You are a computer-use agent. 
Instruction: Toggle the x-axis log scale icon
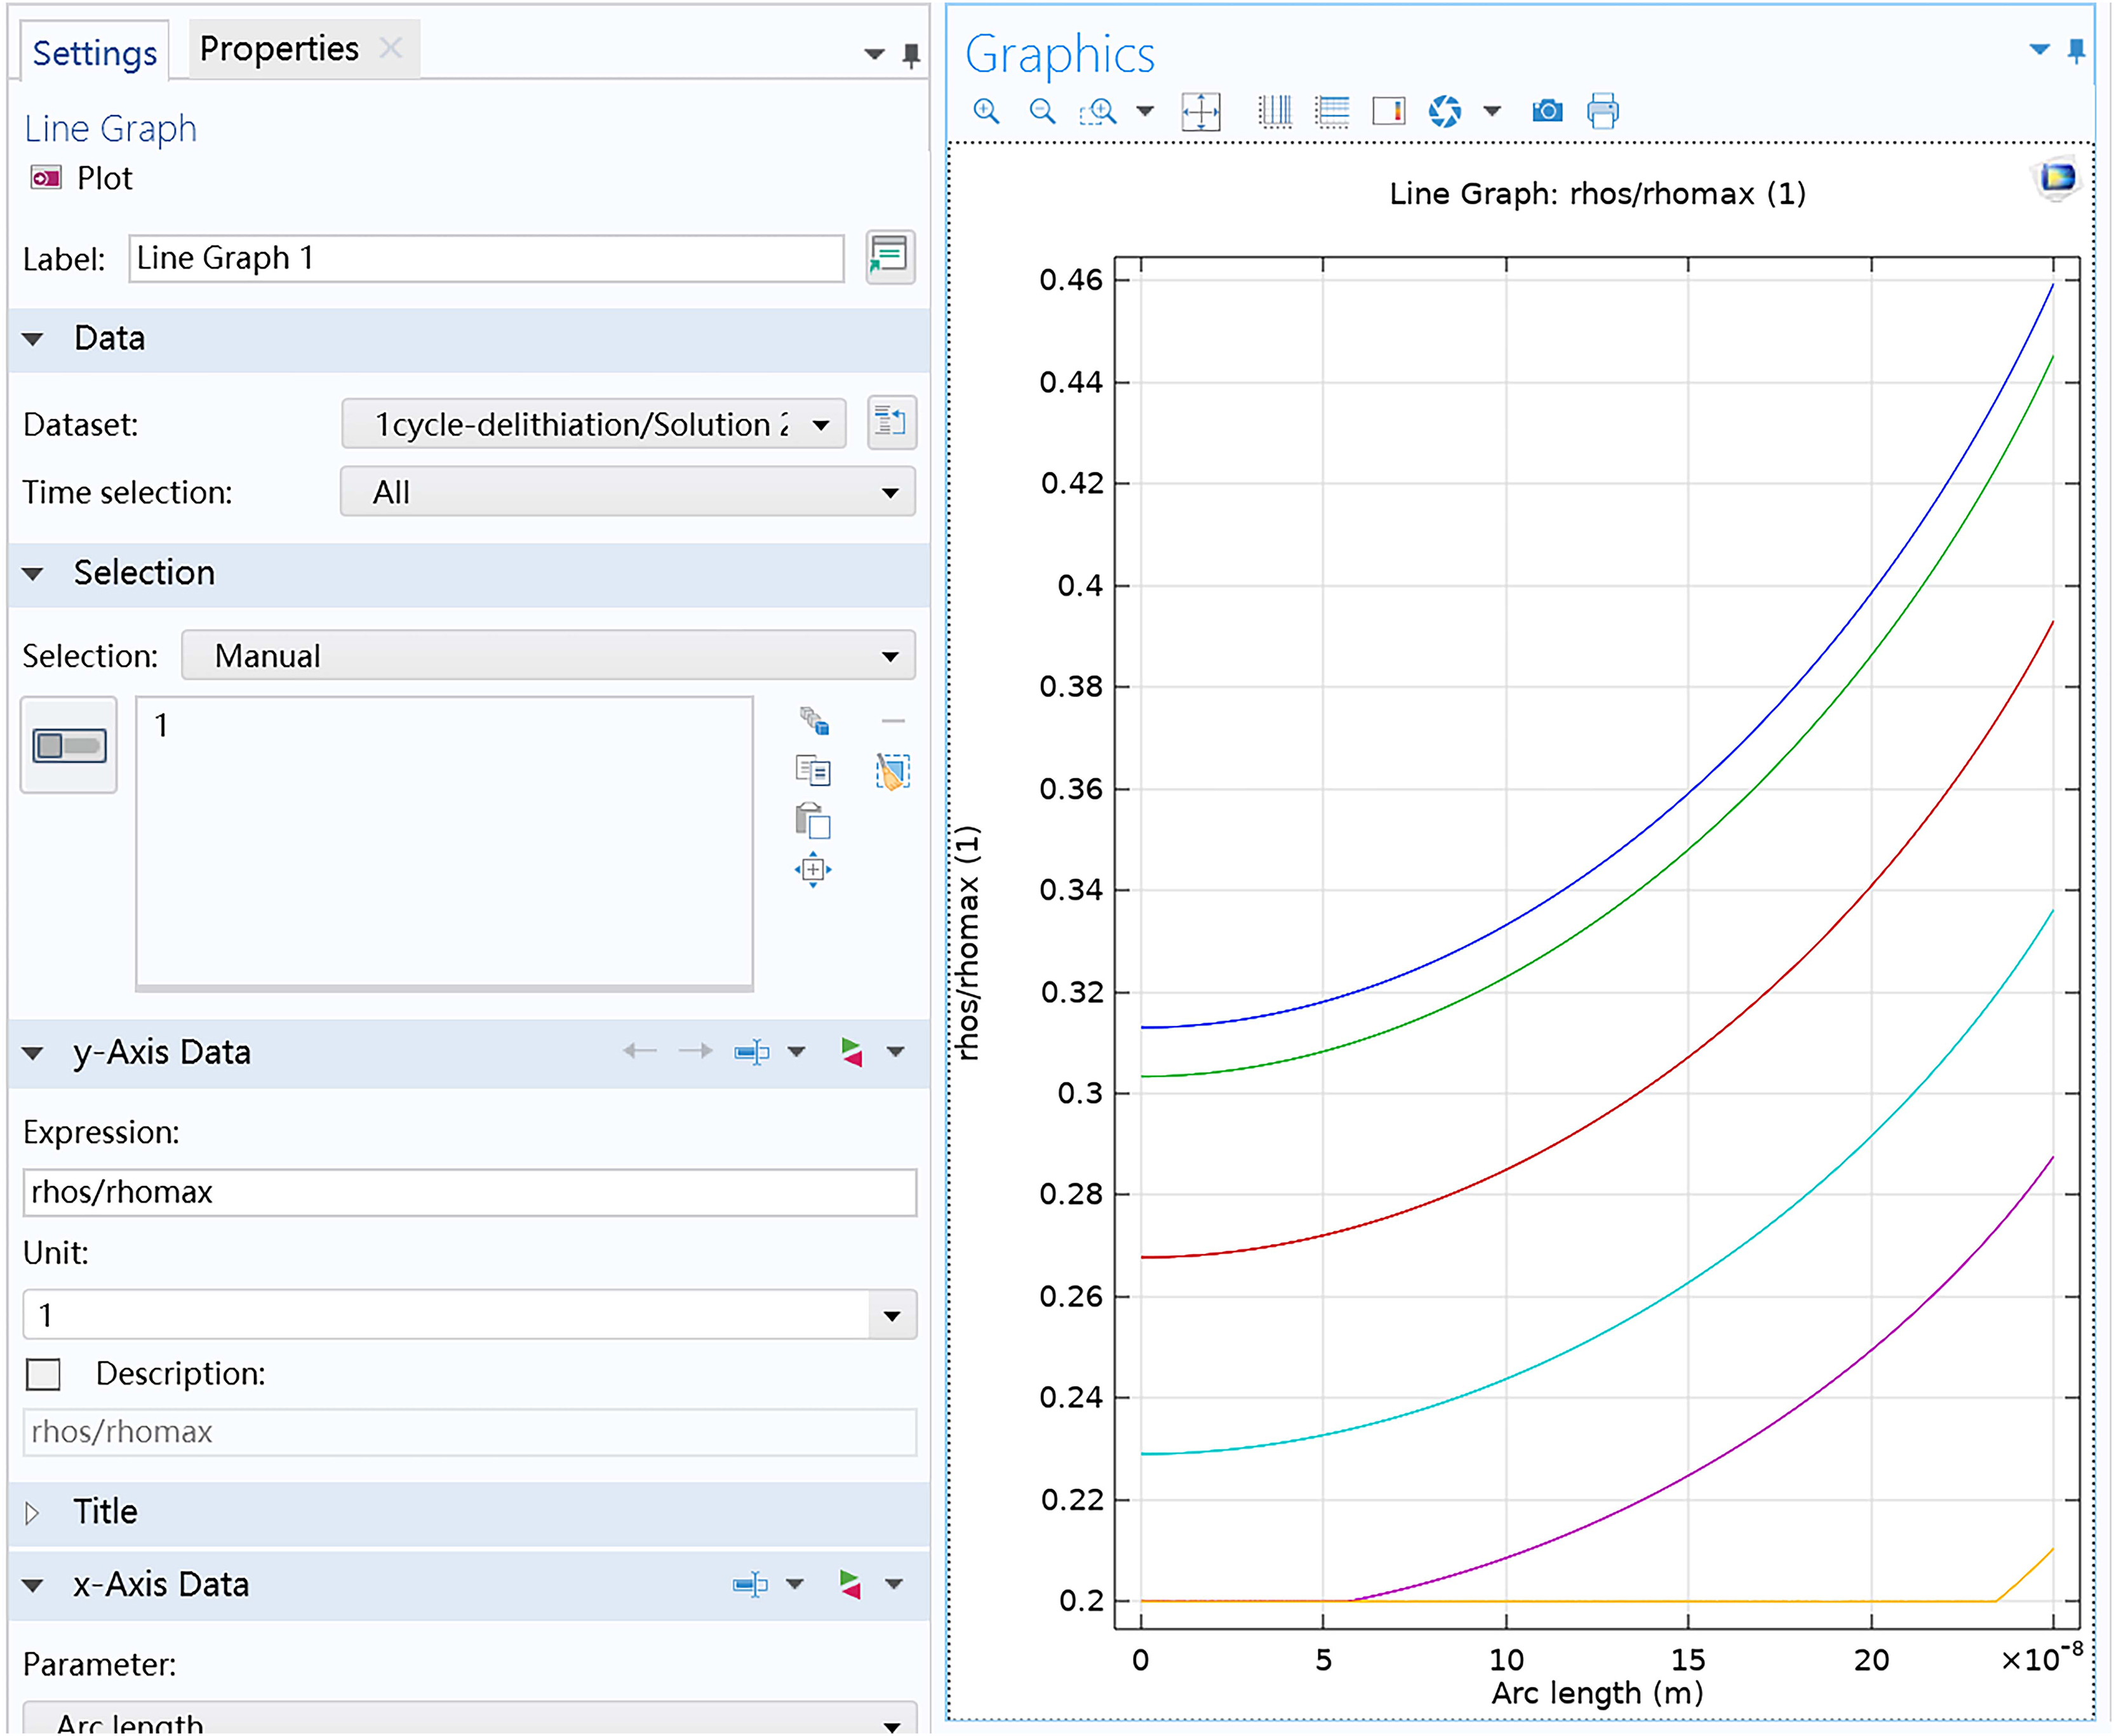1275,111
